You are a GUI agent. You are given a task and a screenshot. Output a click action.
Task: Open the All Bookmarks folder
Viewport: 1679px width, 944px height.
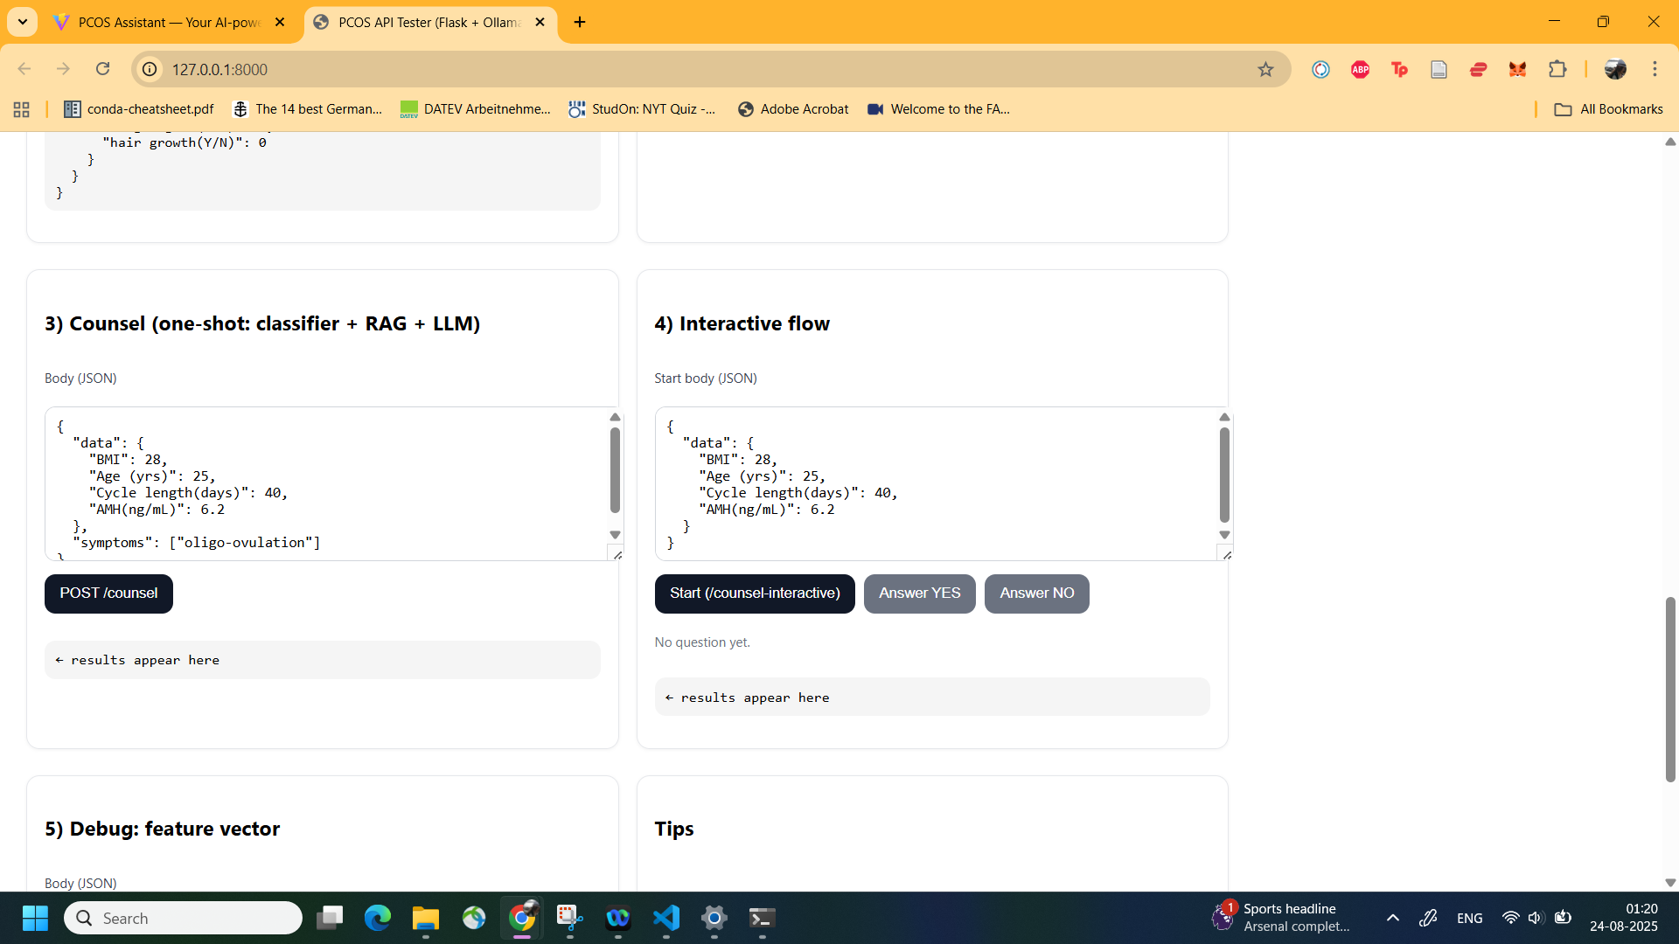pos(1608,109)
